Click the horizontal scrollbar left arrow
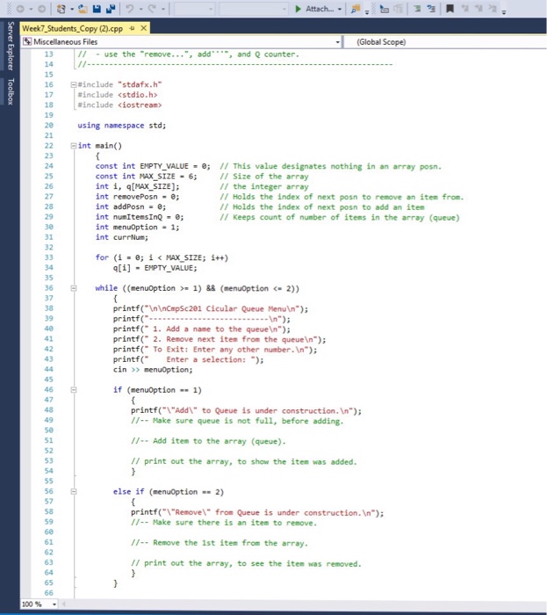 pos(63,604)
